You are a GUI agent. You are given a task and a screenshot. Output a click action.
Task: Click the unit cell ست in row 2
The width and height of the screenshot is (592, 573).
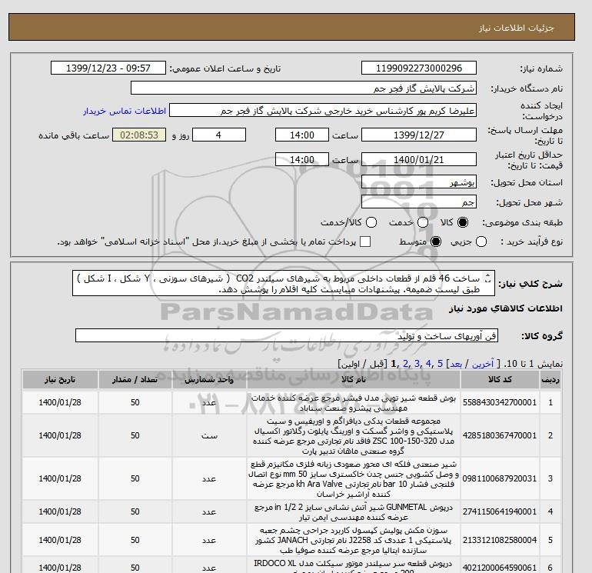(x=209, y=435)
